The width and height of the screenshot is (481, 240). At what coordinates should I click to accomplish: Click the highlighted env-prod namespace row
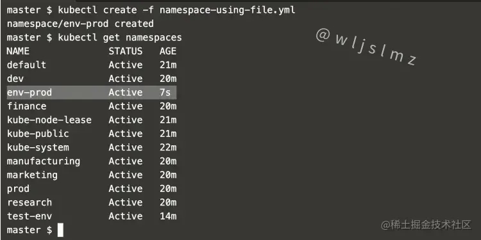coord(92,92)
